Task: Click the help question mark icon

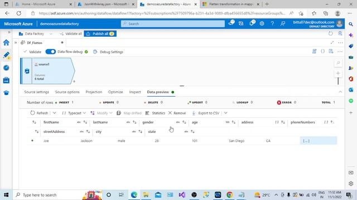Action: (x=272, y=23)
